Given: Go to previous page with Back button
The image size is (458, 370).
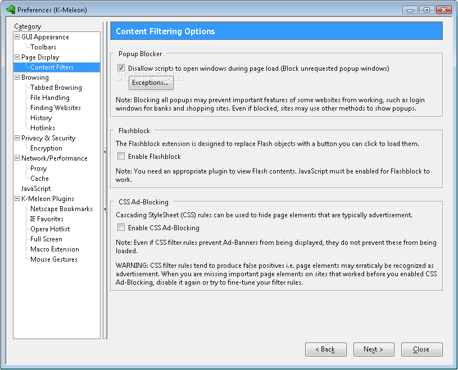Looking at the screenshot, I should coord(326,349).
